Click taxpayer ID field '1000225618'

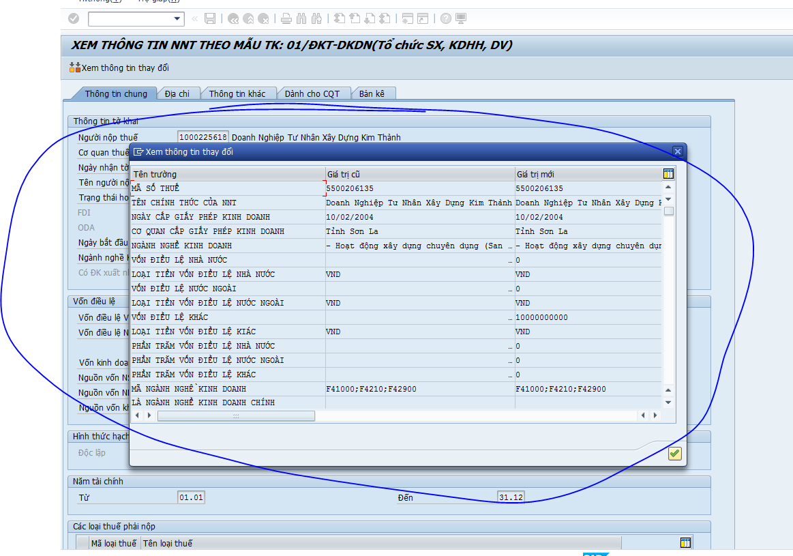coord(203,137)
